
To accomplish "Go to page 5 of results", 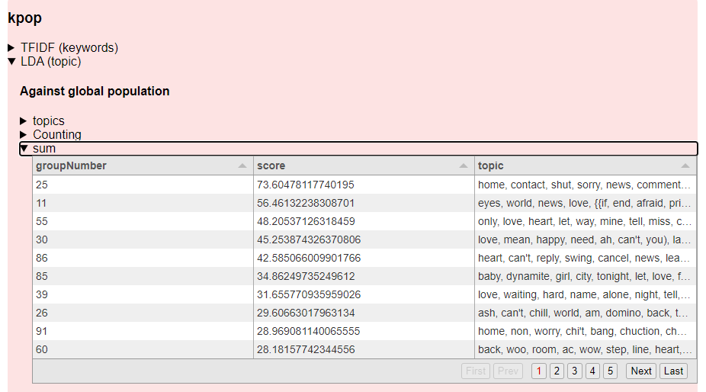I will tap(610, 371).
